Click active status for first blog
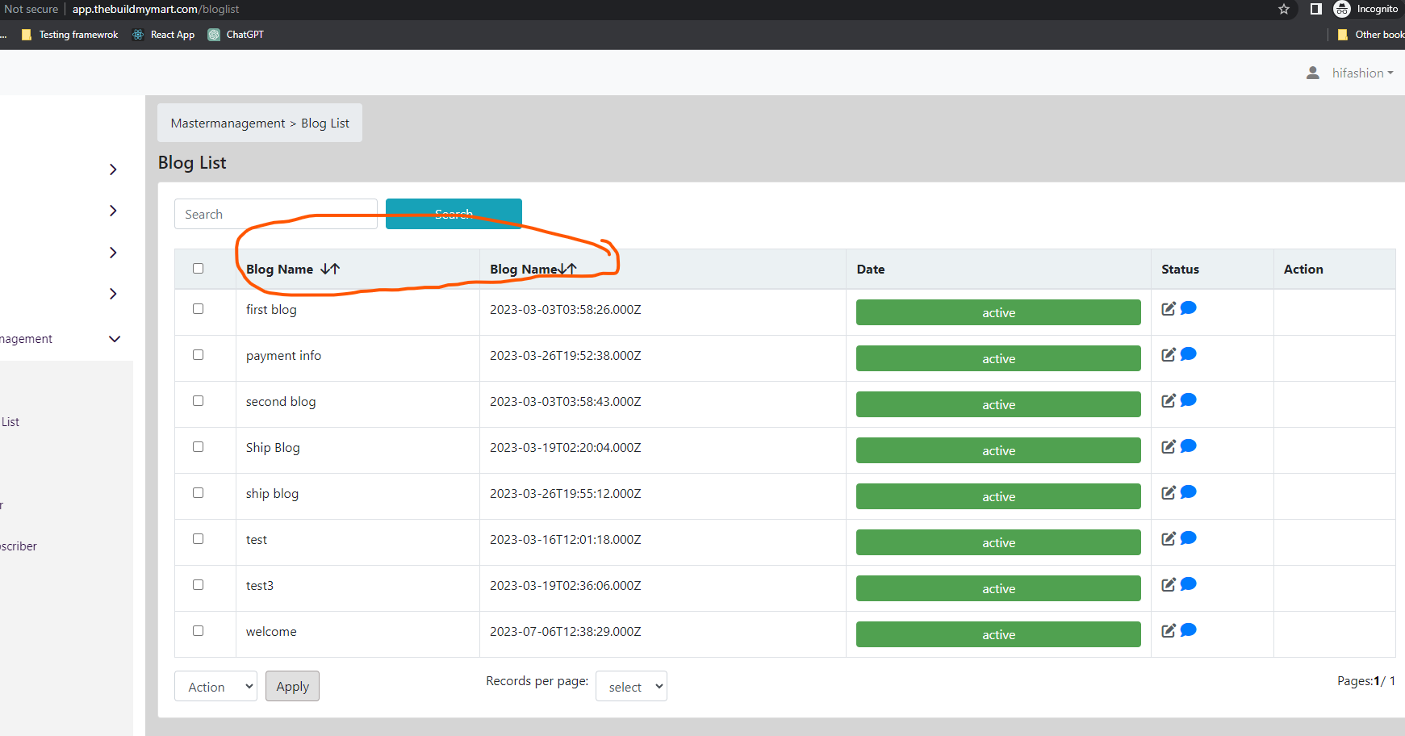Image resolution: width=1405 pixels, height=736 pixels. point(998,312)
